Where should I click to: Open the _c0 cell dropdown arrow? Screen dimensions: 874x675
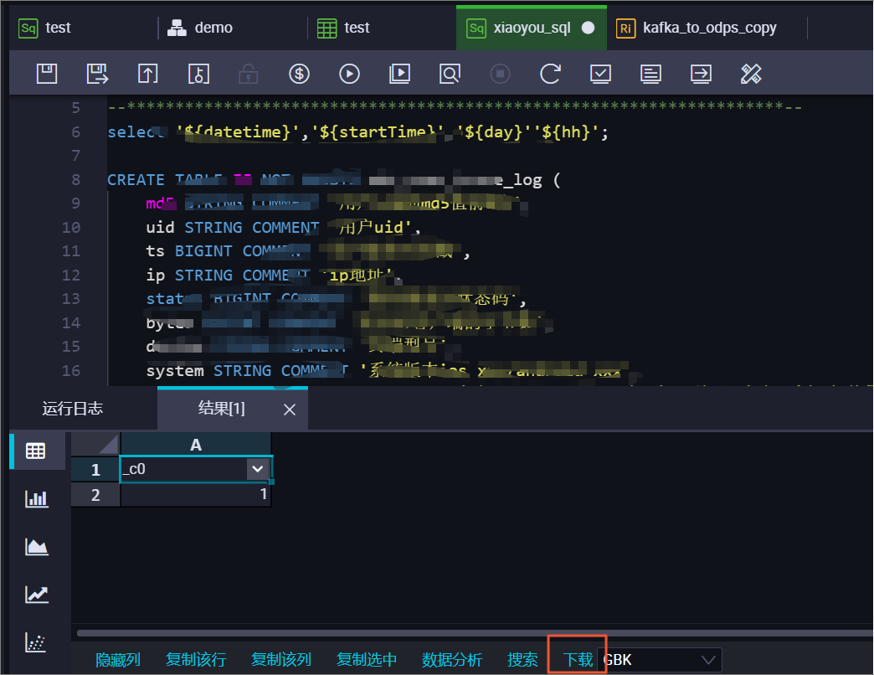[257, 469]
